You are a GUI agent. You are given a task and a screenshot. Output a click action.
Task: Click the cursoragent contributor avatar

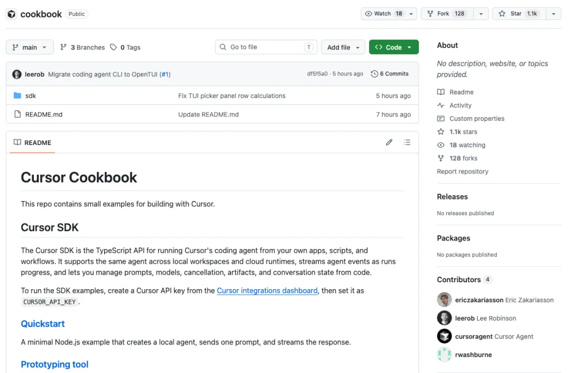tap(444, 337)
